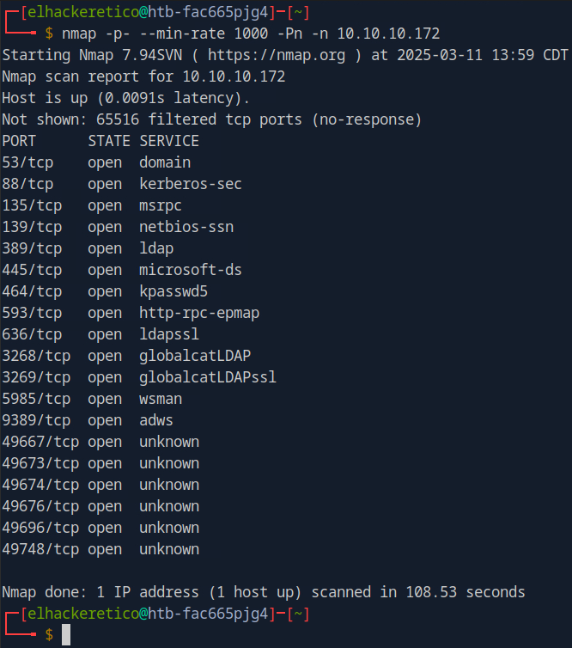572x648 pixels.
Task: Select the adws service on port 9389
Action: (x=156, y=420)
